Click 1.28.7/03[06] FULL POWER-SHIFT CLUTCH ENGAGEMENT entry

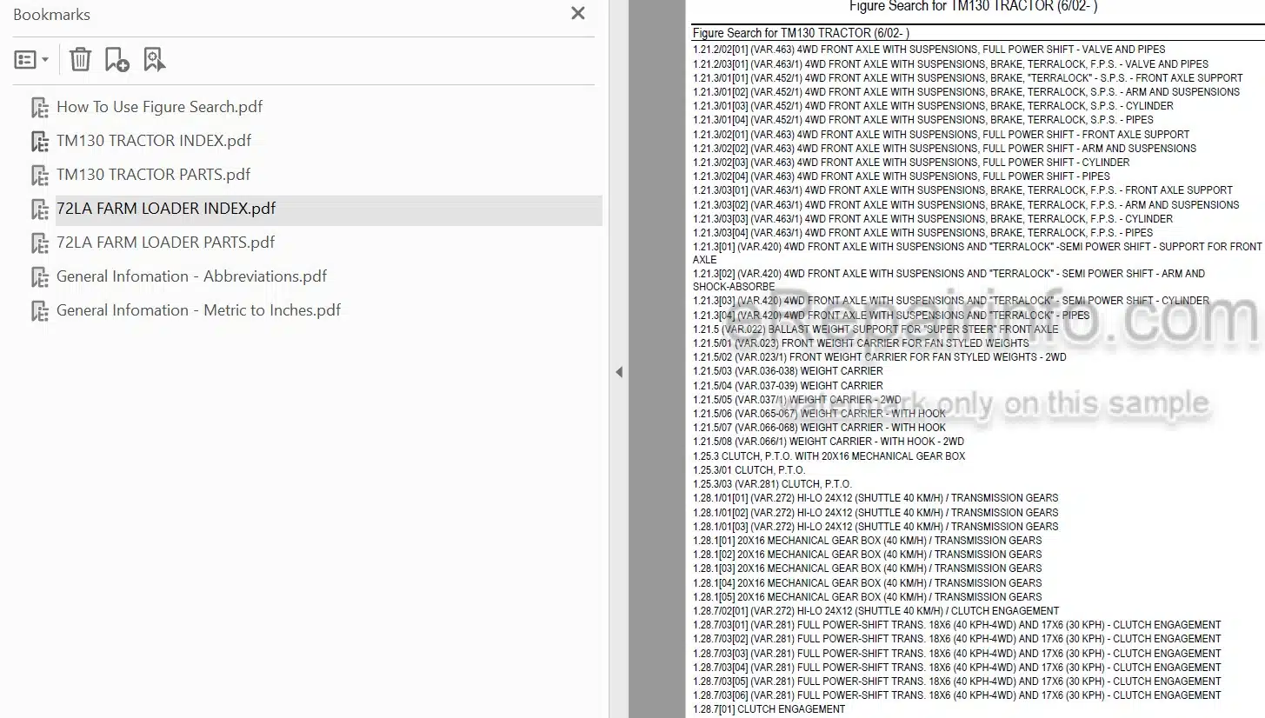956,695
